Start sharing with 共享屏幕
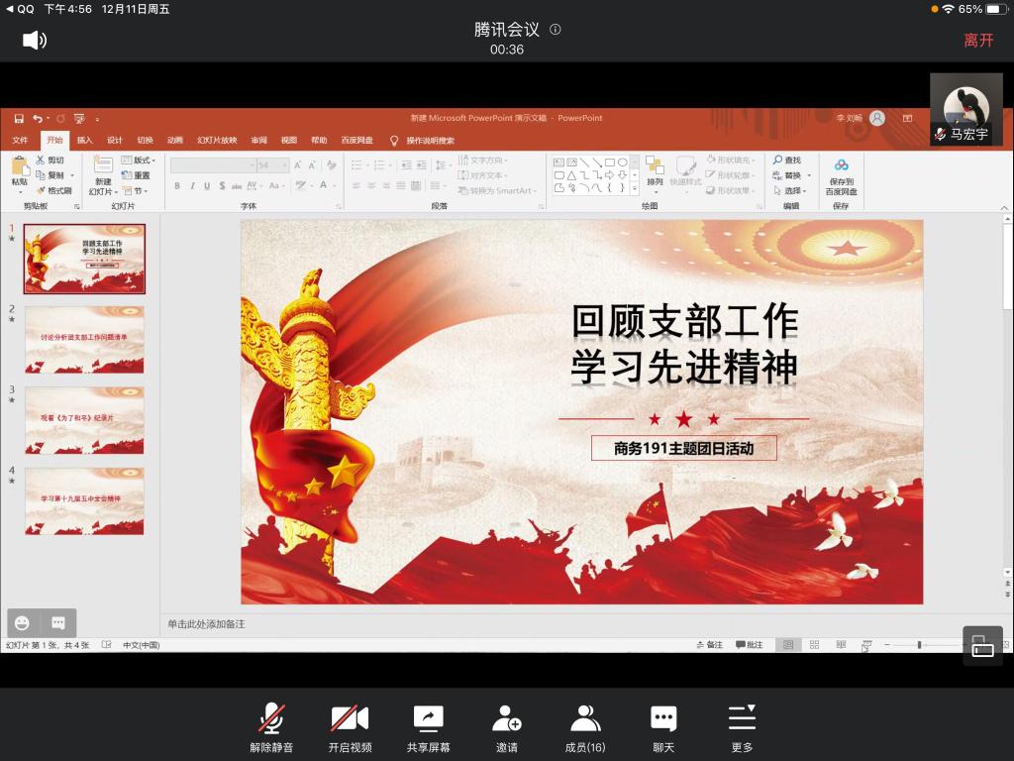 pyautogui.click(x=428, y=728)
